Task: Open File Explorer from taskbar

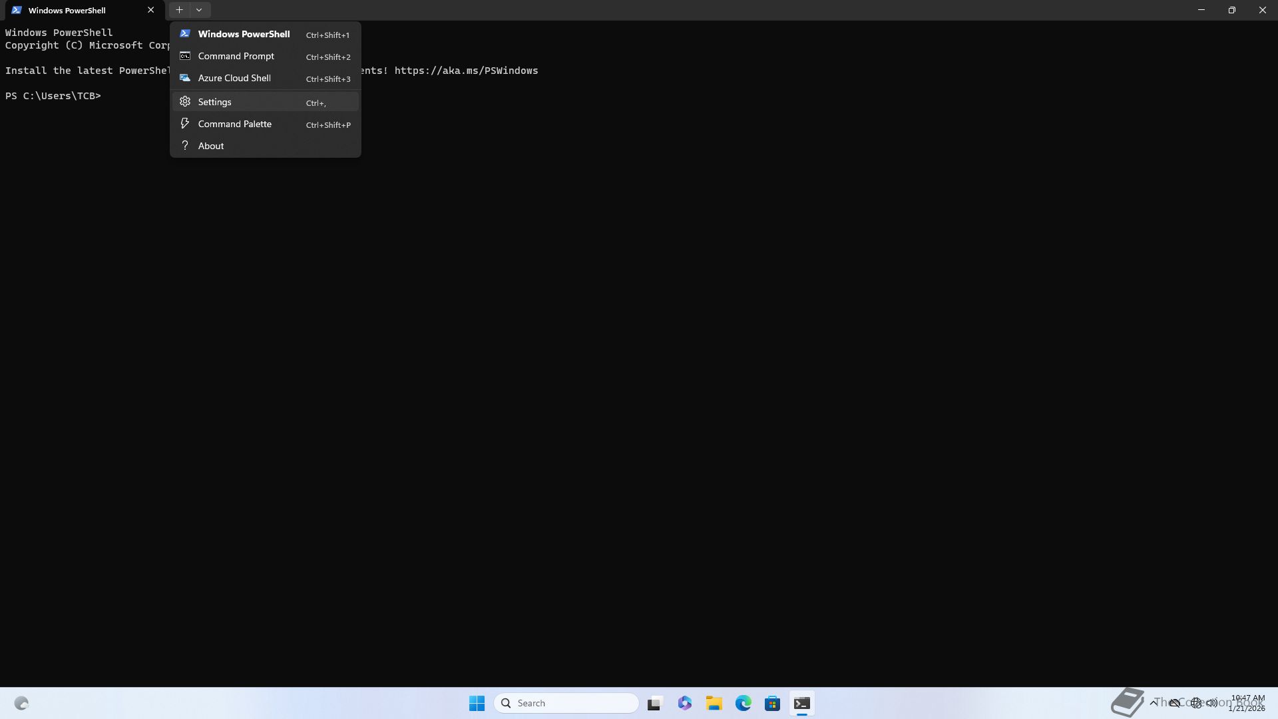Action: pyautogui.click(x=714, y=703)
